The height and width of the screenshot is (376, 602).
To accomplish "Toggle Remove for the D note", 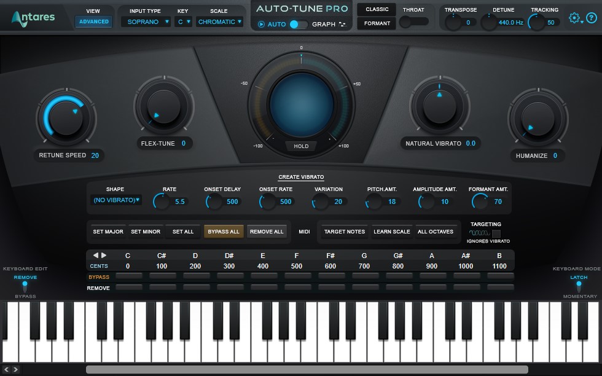I will pos(196,288).
